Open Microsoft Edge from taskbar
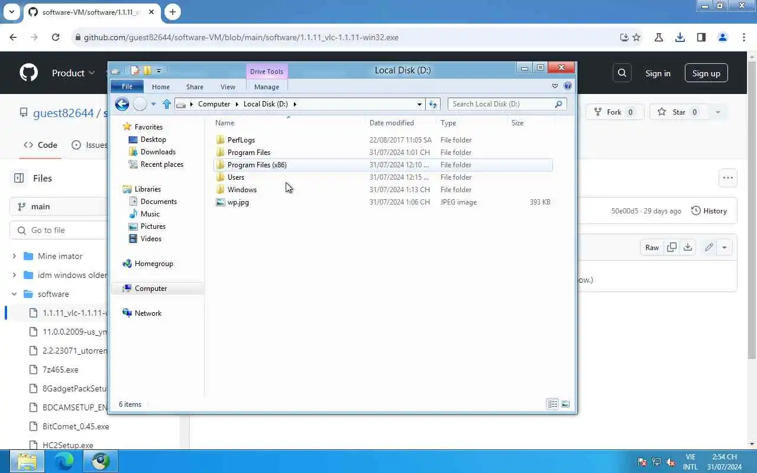757x473 pixels. [64, 461]
